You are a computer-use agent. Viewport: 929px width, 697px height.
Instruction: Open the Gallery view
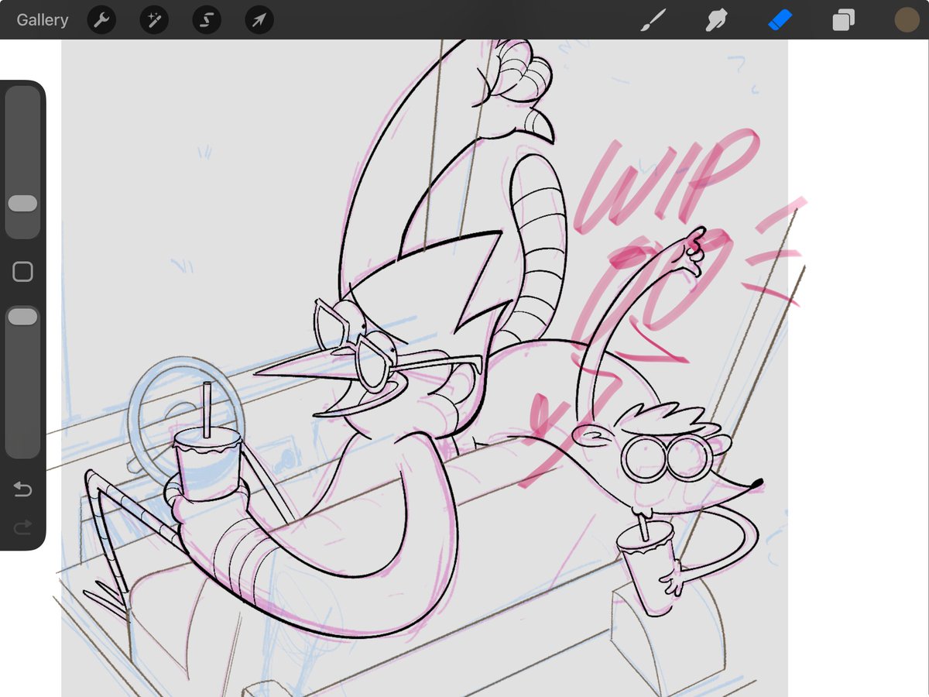pyautogui.click(x=43, y=20)
